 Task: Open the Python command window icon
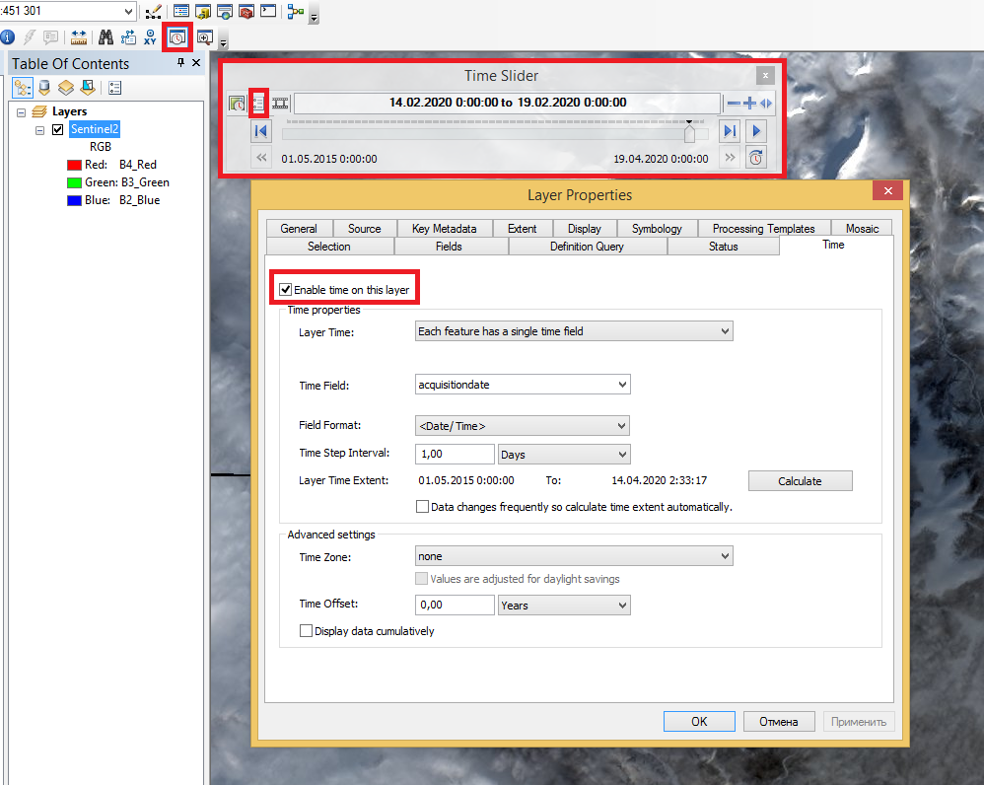point(268,11)
